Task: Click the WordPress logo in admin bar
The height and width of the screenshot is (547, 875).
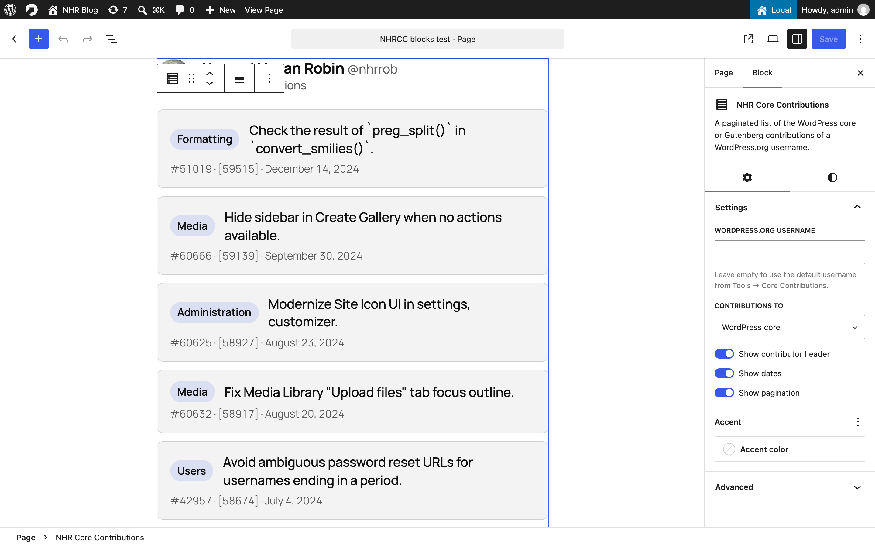Action: pyautogui.click(x=10, y=10)
